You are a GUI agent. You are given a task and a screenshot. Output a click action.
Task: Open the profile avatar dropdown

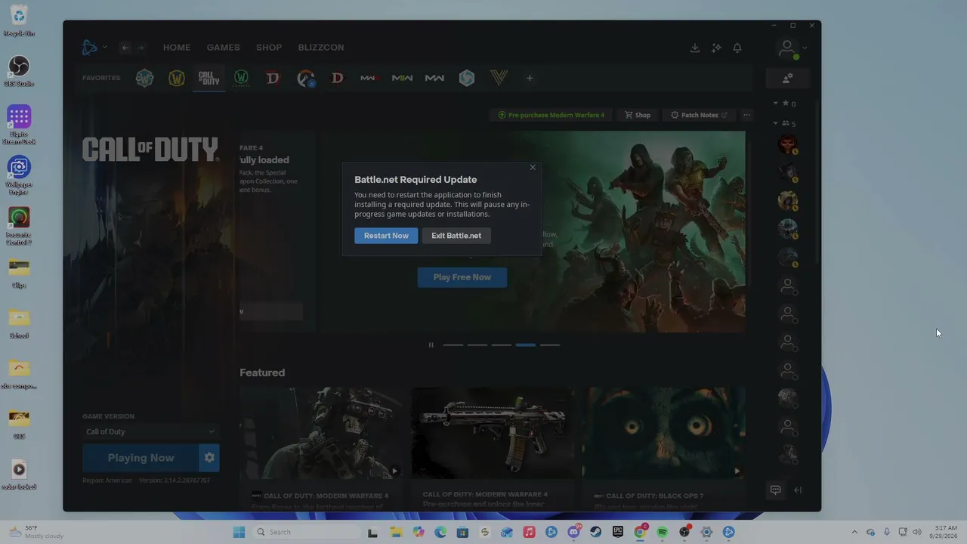(792, 49)
